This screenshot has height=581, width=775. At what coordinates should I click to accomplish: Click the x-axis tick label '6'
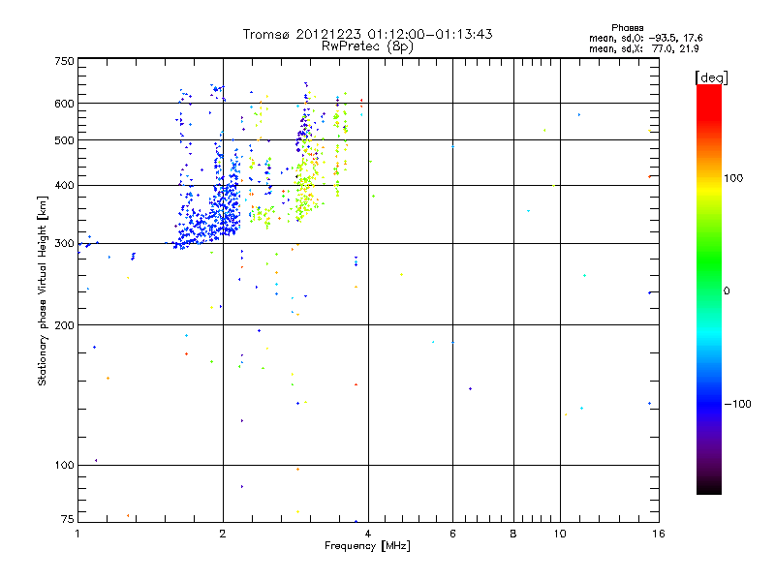point(452,534)
